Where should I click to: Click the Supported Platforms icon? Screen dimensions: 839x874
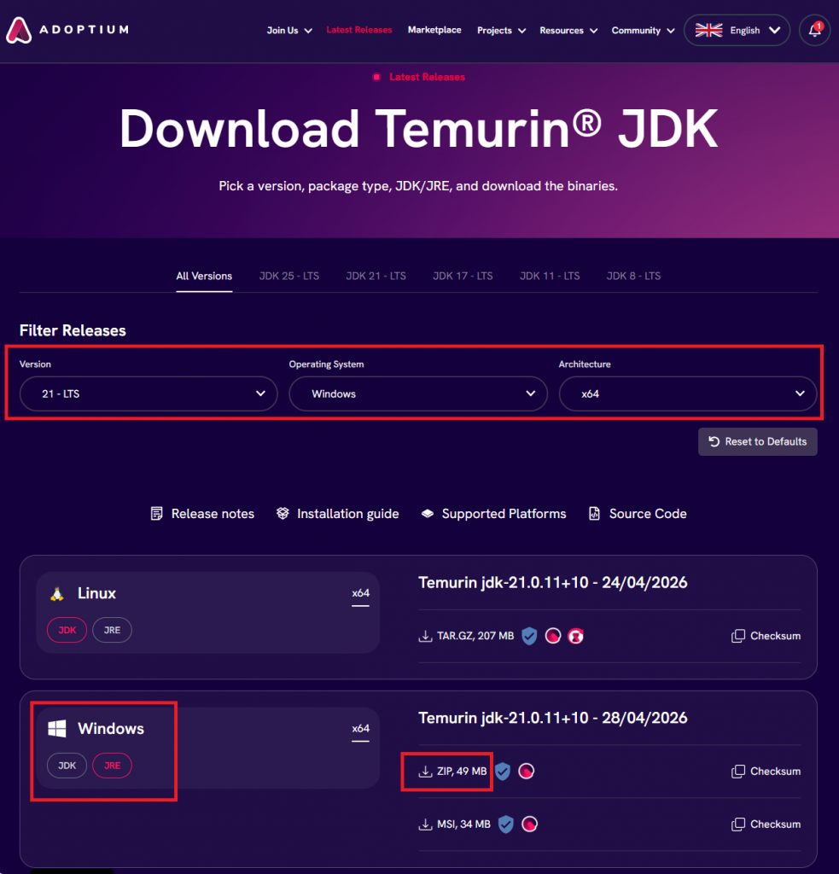pos(428,513)
